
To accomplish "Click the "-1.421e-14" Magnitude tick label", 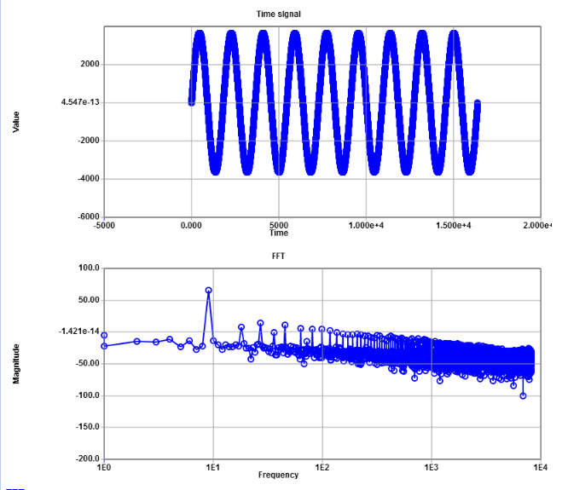I will [x=79, y=331].
